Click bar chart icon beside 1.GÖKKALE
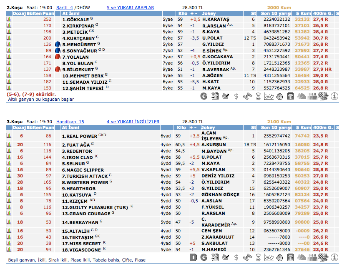This screenshot has height=269, width=347. 9,19
